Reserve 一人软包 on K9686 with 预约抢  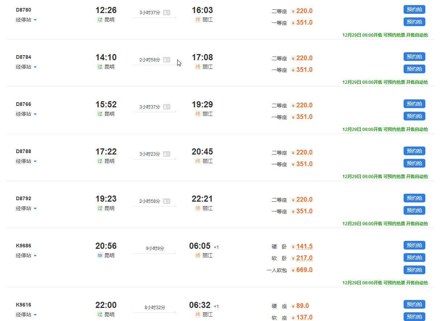pos(414,270)
